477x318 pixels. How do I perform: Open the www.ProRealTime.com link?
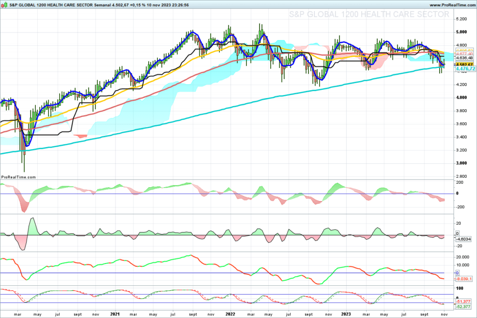[452, 5]
